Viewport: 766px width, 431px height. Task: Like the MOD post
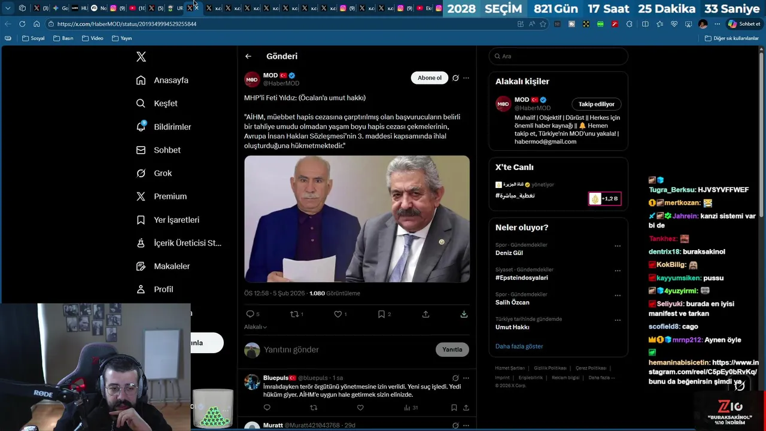338,314
